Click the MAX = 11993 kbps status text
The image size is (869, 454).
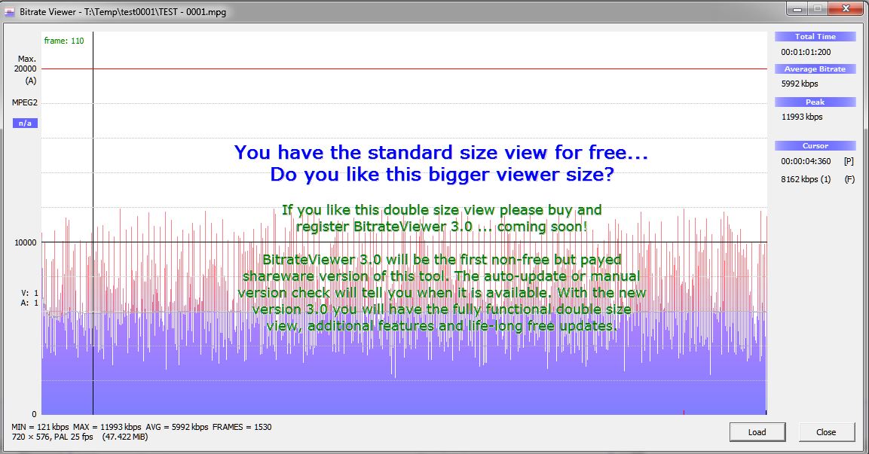point(107,427)
